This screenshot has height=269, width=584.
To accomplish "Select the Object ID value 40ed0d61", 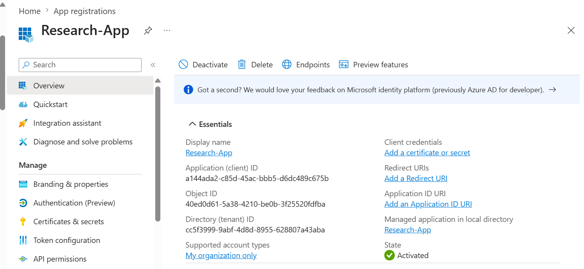I will (x=256, y=204).
